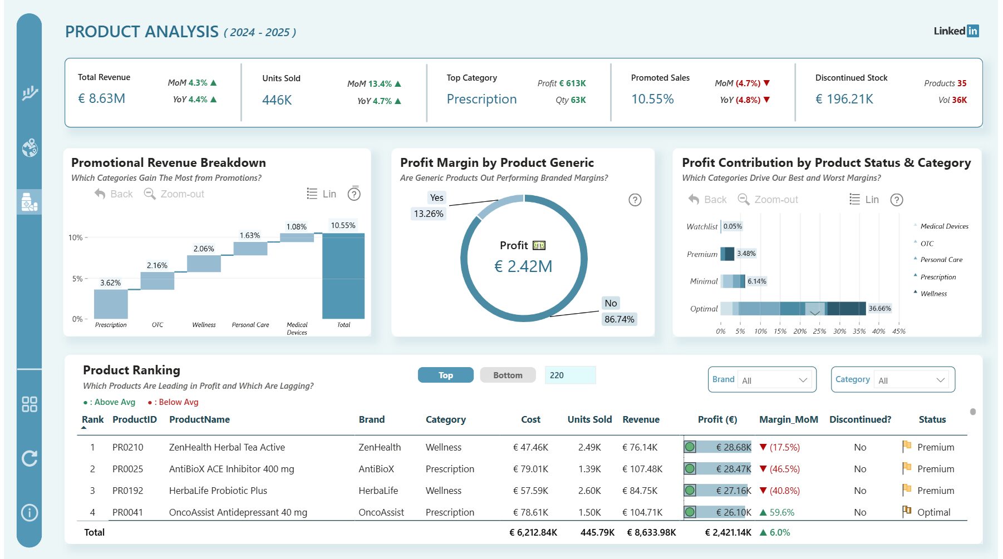The height and width of the screenshot is (559, 1003).
Task: Sort table by Rank column header
Action: point(92,420)
